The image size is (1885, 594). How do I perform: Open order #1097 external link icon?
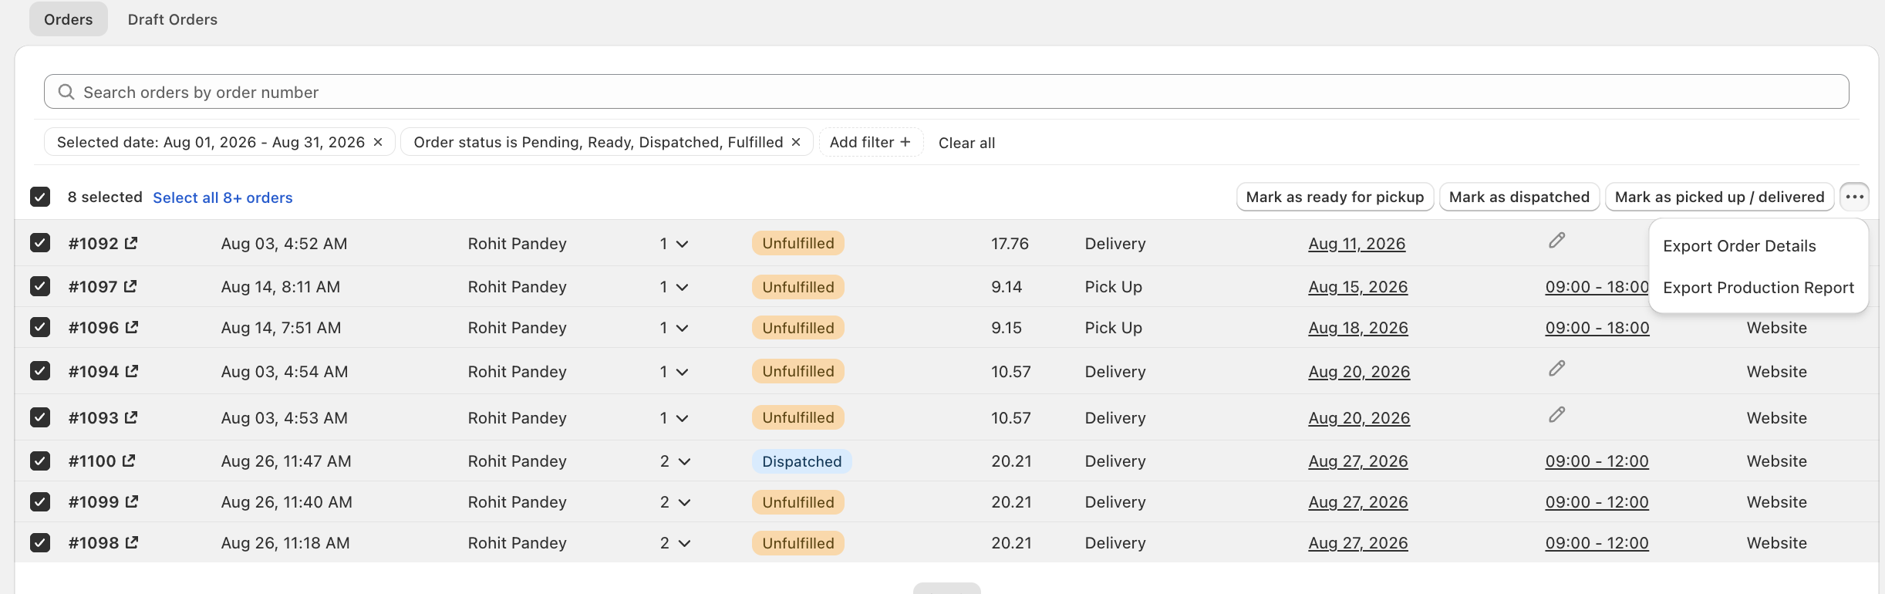(130, 286)
